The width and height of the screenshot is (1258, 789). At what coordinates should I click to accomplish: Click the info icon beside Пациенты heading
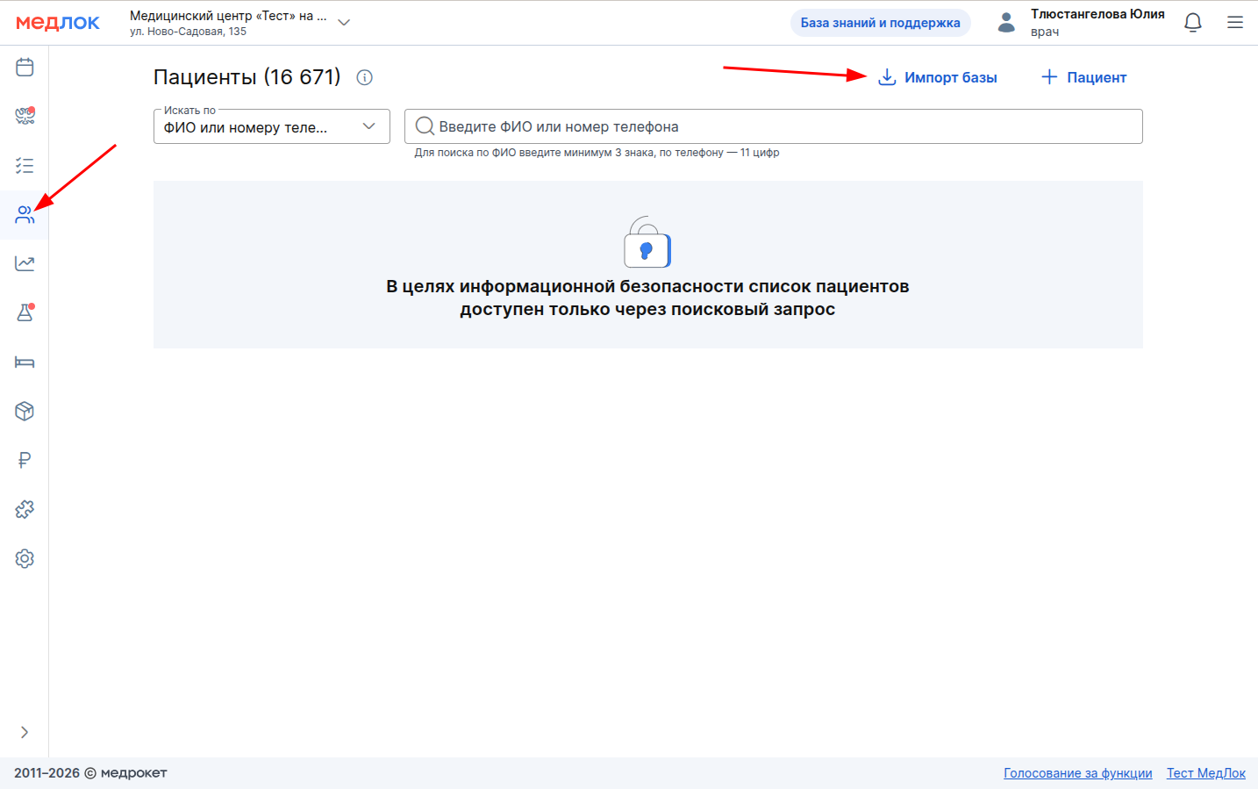(x=365, y=77)
